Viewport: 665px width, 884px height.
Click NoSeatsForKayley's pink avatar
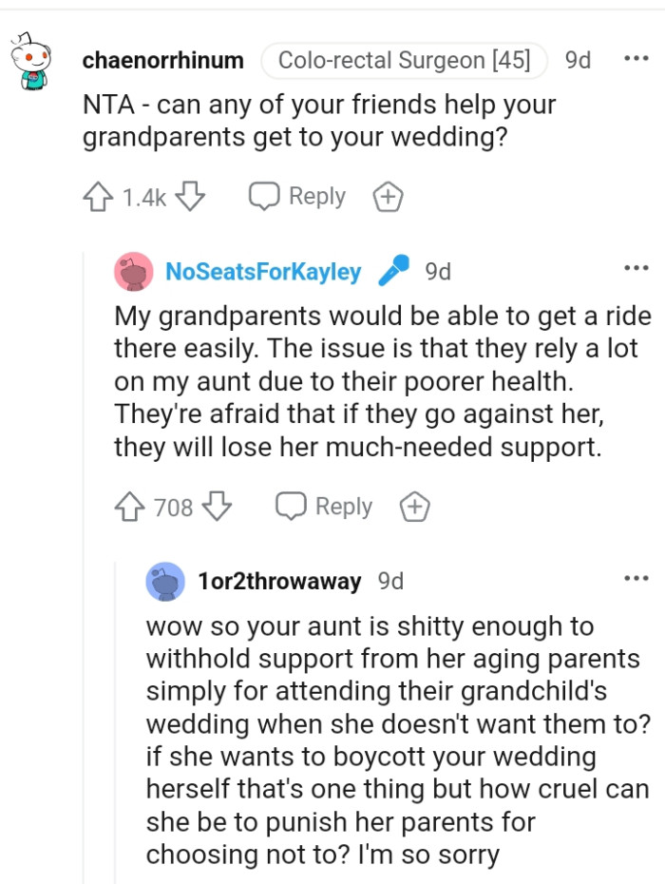point(133,271)
